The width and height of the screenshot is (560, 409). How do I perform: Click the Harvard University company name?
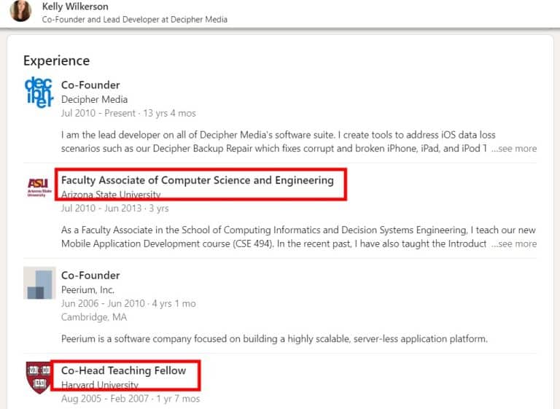tap(99, 385)
